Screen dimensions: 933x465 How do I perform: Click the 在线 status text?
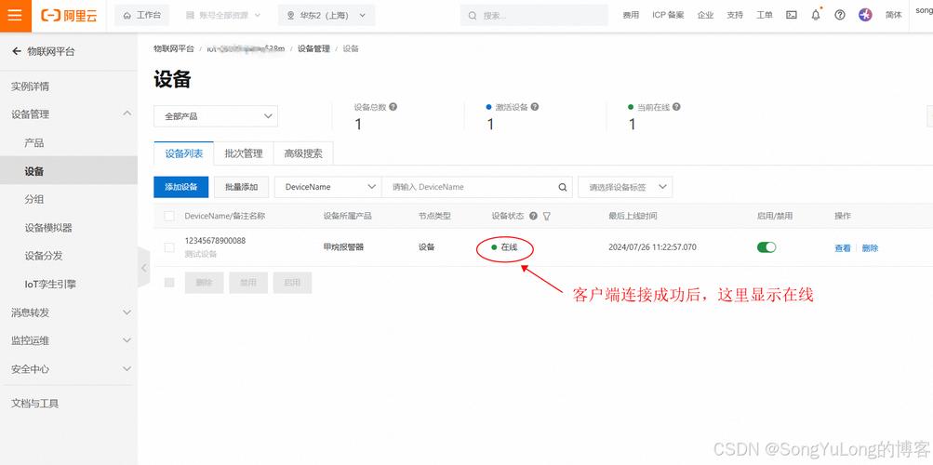pyautogui.click(x=510, y=247)
